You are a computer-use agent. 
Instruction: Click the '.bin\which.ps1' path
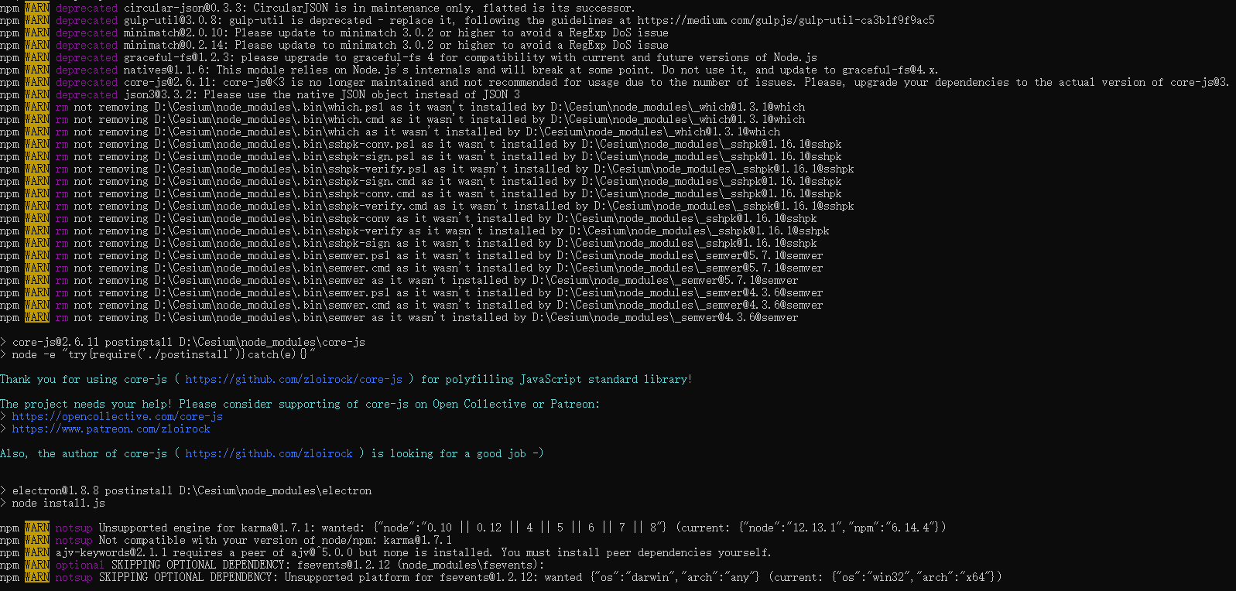[x=340, y=107]
